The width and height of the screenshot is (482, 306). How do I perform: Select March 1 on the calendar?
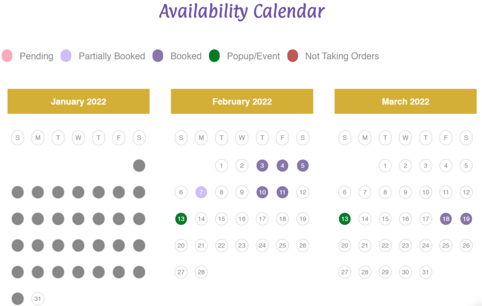pos(385,165)
